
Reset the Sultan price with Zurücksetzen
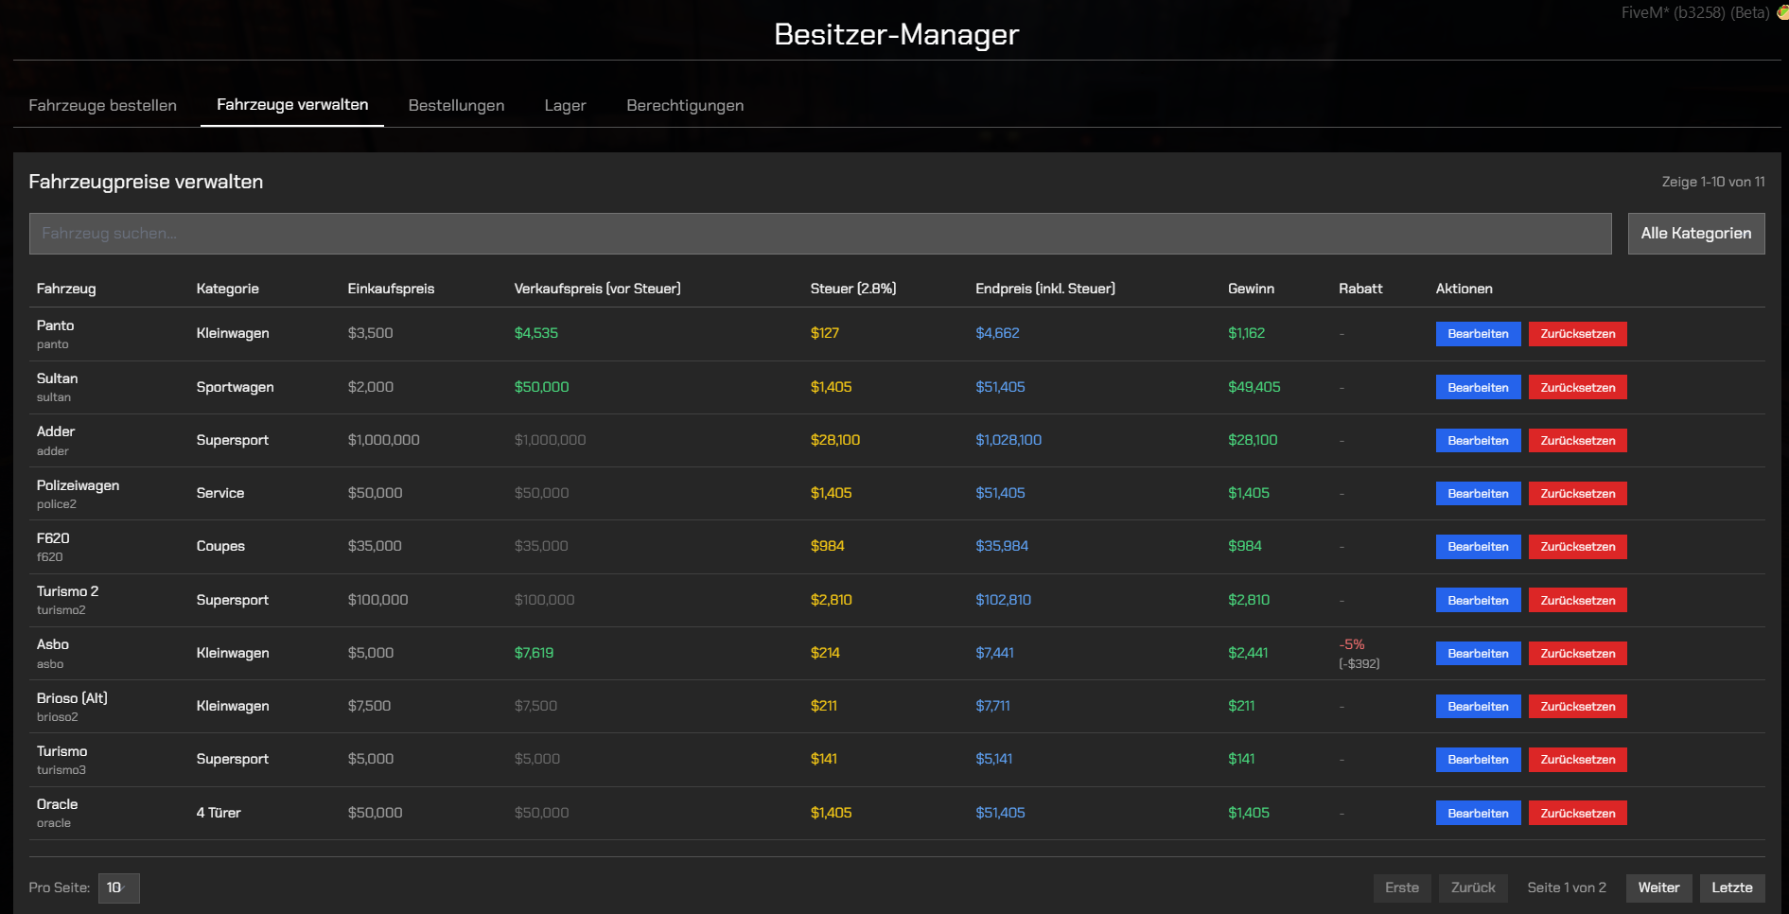[x=1577, y=387]
